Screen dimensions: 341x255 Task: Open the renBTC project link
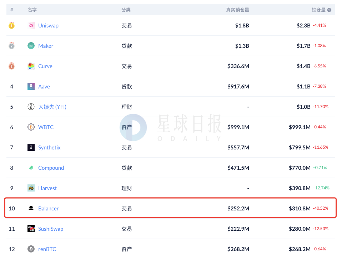coord(47,249)
